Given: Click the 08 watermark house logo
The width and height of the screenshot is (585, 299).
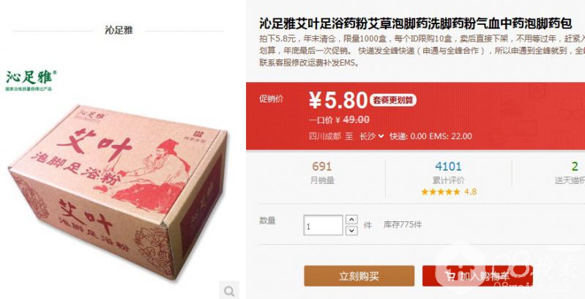Looking at the screenshot, I should click(461, 267).
